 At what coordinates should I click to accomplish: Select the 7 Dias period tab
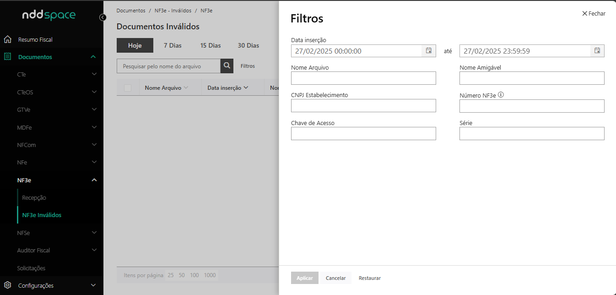[173, 45]
